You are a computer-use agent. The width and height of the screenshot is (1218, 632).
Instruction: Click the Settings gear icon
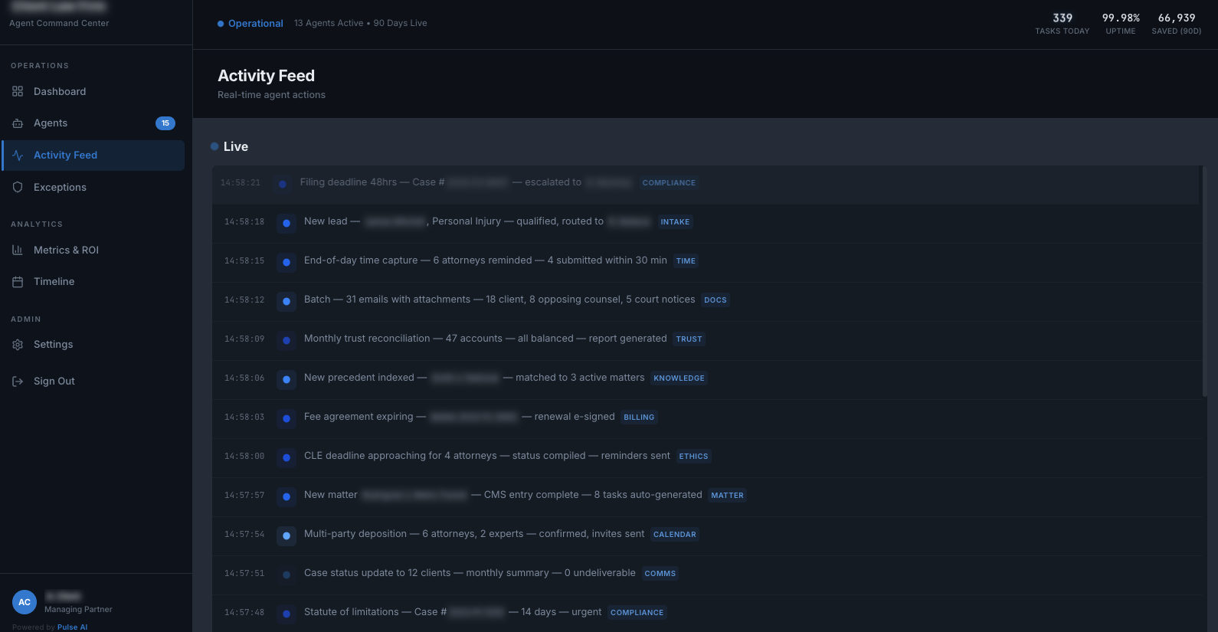pos(18,345)
